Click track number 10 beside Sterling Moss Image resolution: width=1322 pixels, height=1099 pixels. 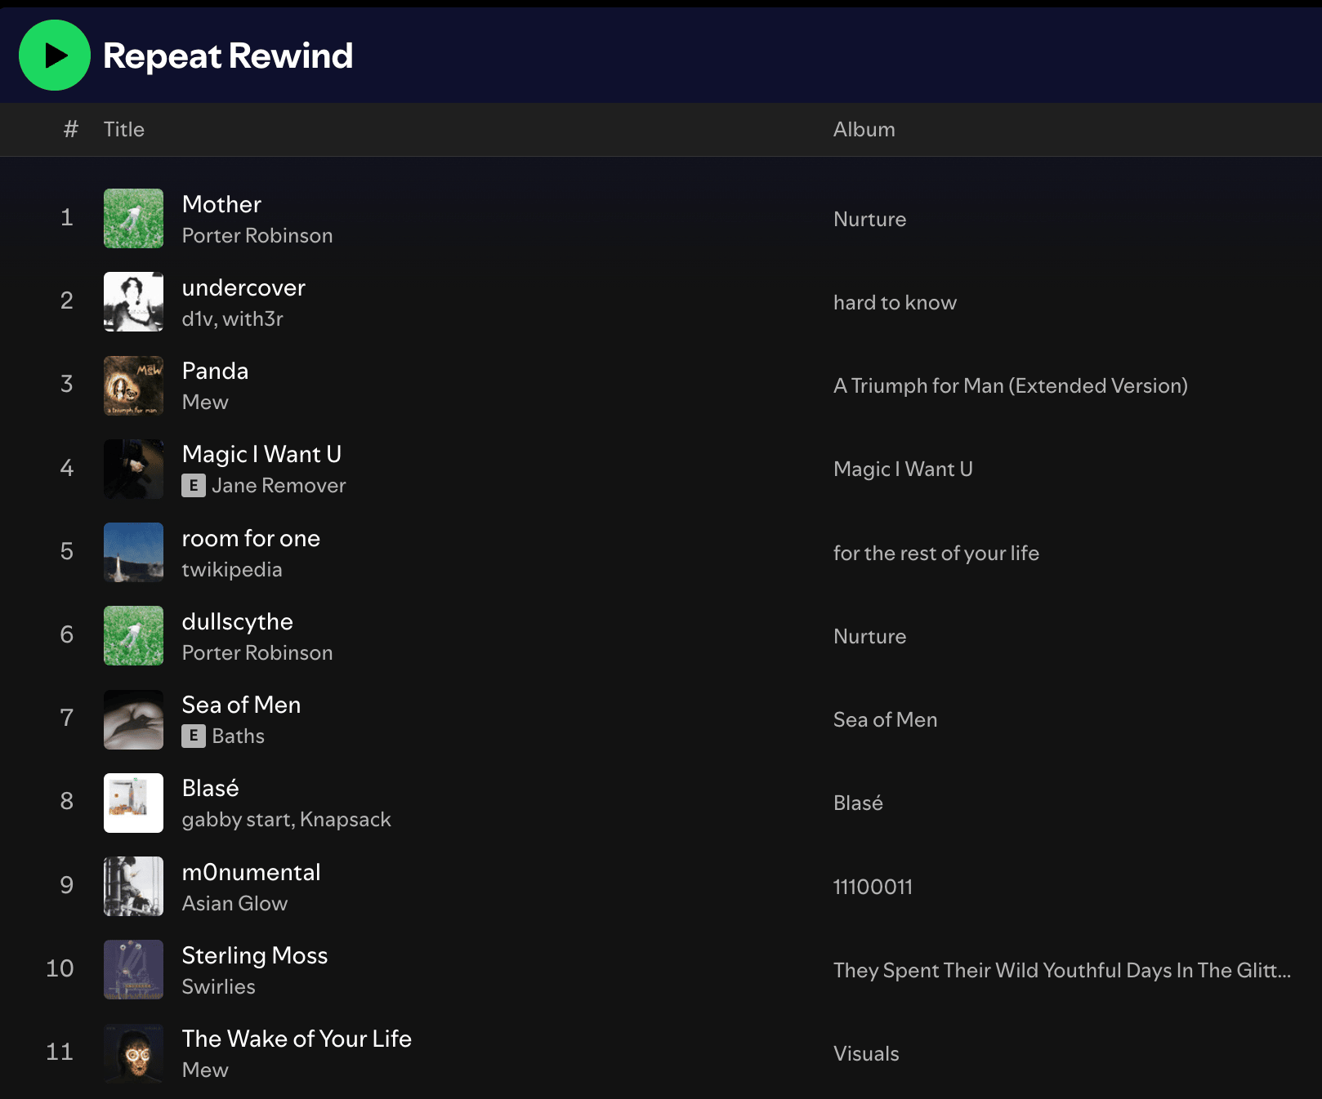click(60, 968)
